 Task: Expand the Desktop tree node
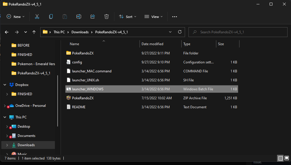pos(7,126)
